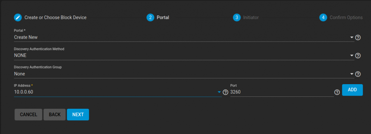The image size is (371, 134).
Task: Go to Create or Choose Block Device step
Action: point(55,17)
